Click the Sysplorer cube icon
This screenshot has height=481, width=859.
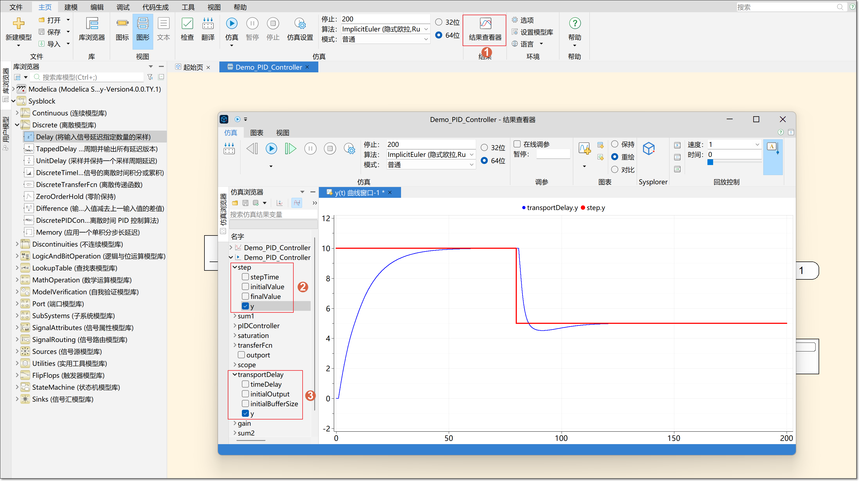click(x=649, y=149)
